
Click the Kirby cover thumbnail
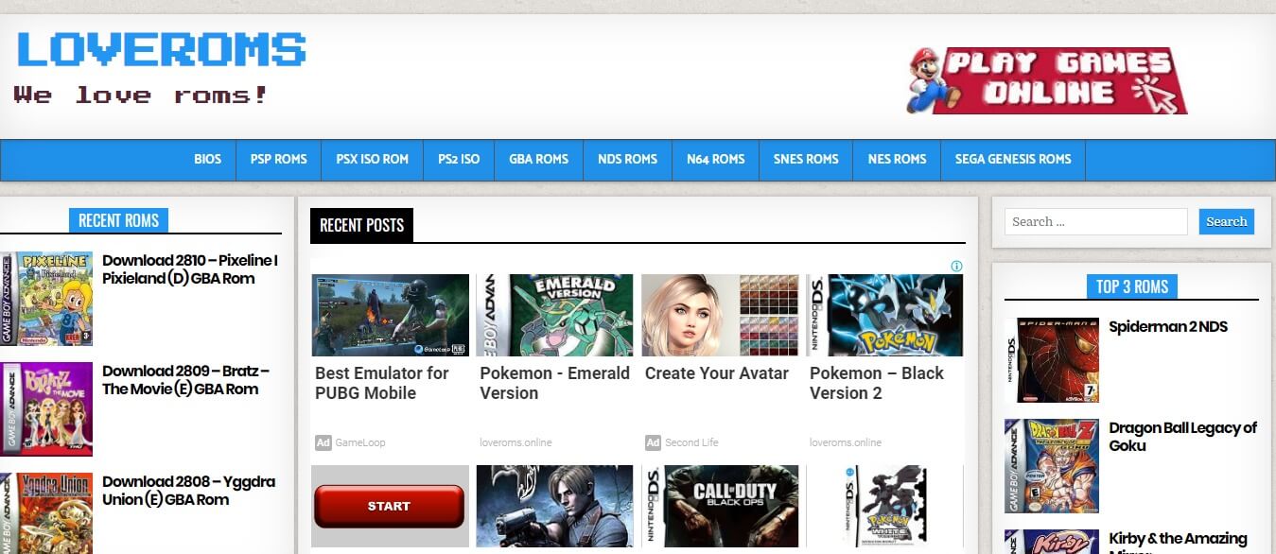point(1052,542)
